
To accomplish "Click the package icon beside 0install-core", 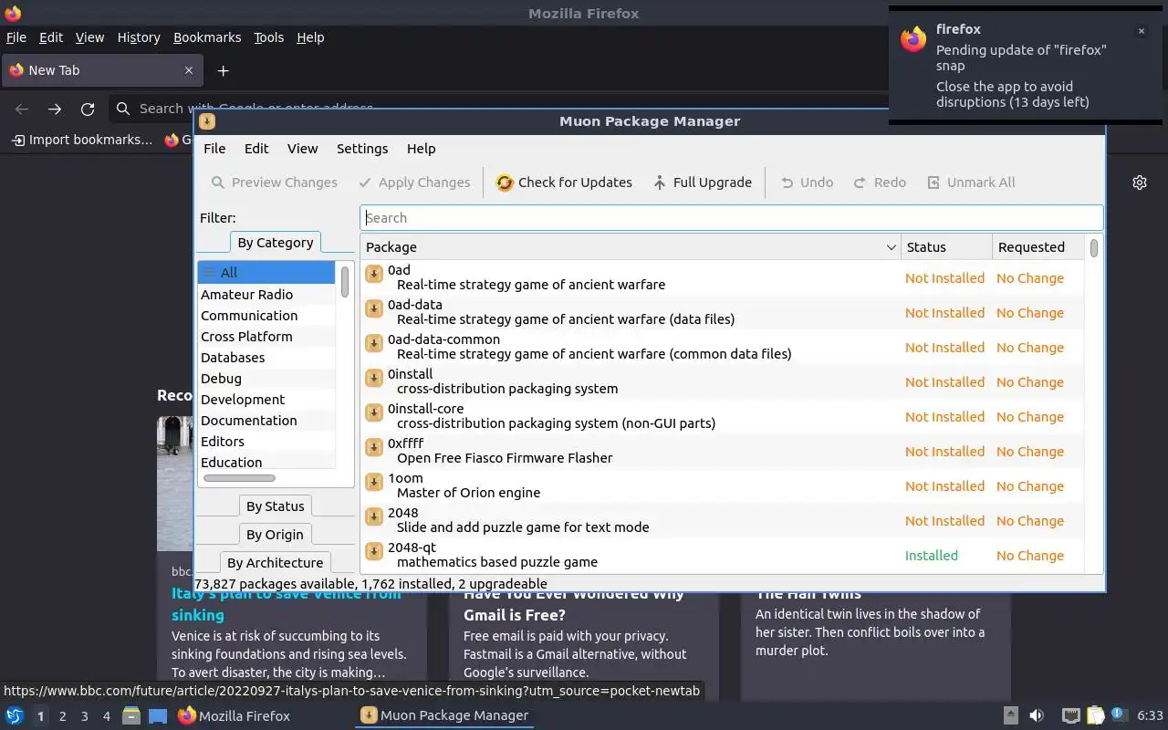I will (373, 412).
